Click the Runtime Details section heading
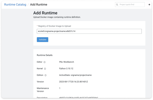This screenshot has width=153, height=100. tap(45, 55)
